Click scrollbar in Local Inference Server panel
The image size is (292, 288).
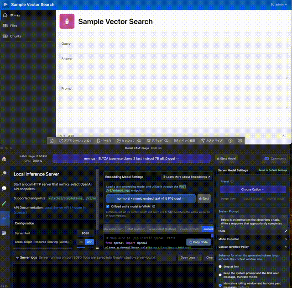97,200
